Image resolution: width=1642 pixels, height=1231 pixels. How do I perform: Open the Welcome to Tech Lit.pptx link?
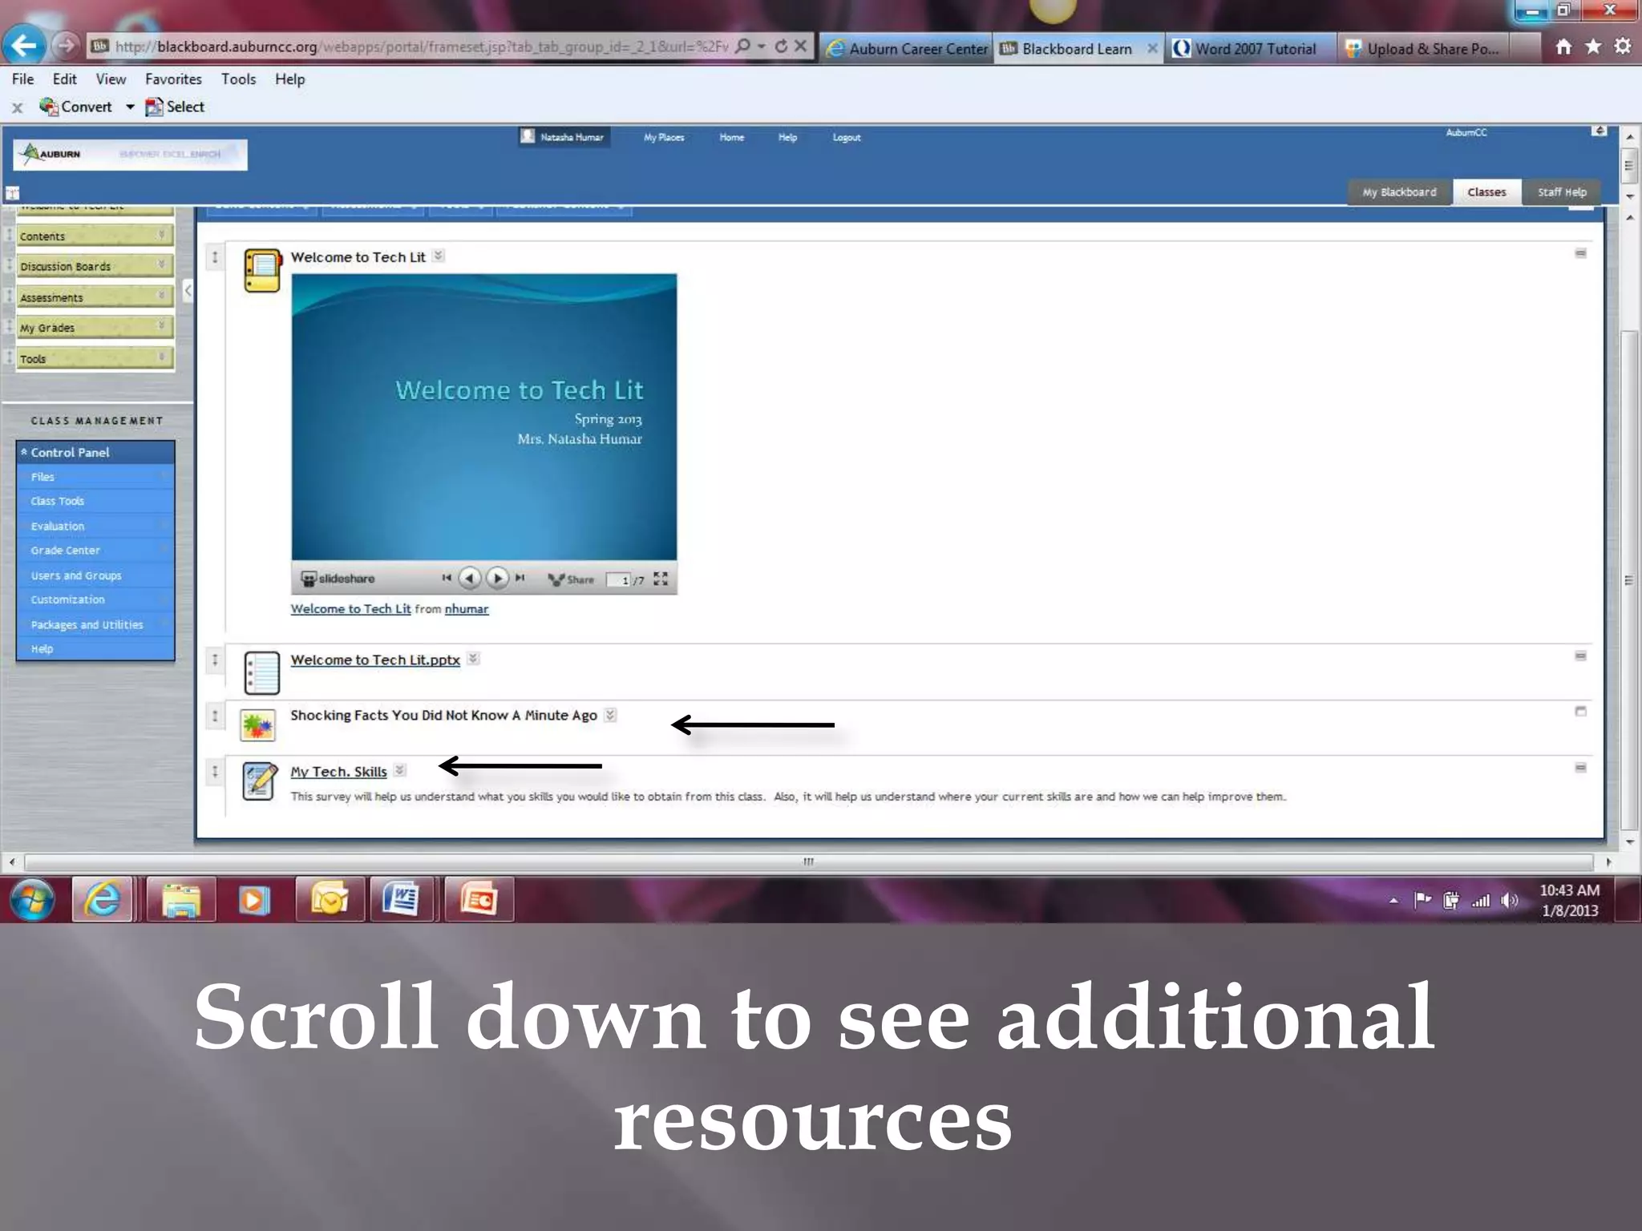(x=375, y=660)
